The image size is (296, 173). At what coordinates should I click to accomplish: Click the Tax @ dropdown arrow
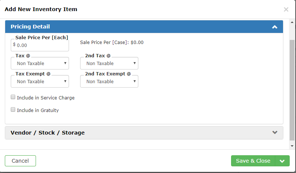pyautogui.click(x=65, y=63)
